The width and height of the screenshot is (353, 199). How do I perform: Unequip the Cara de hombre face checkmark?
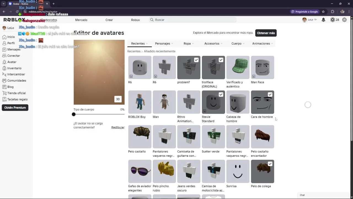pos(270,95)
